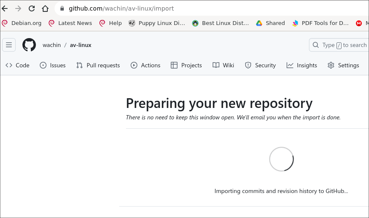369x218 pixels.
Task: Click the no need to keep window open note
Action: click(x=233, y=117)
